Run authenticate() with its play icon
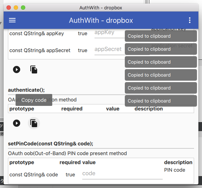 [17, 123]
